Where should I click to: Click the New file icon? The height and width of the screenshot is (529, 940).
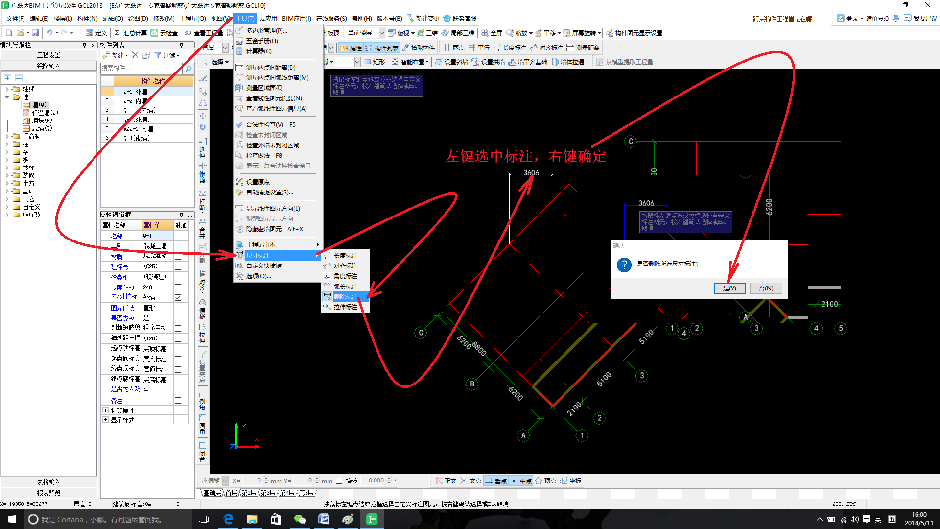pos(9,33)
